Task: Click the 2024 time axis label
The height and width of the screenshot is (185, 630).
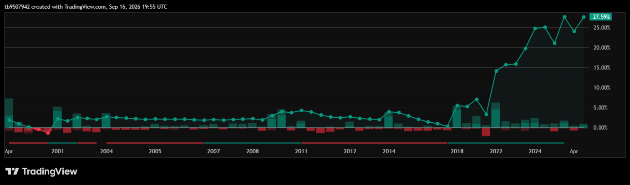Action: [535, 151]
